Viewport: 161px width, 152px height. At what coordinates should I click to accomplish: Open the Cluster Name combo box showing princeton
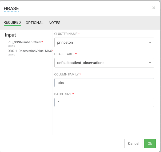click(x=101, y=42)
